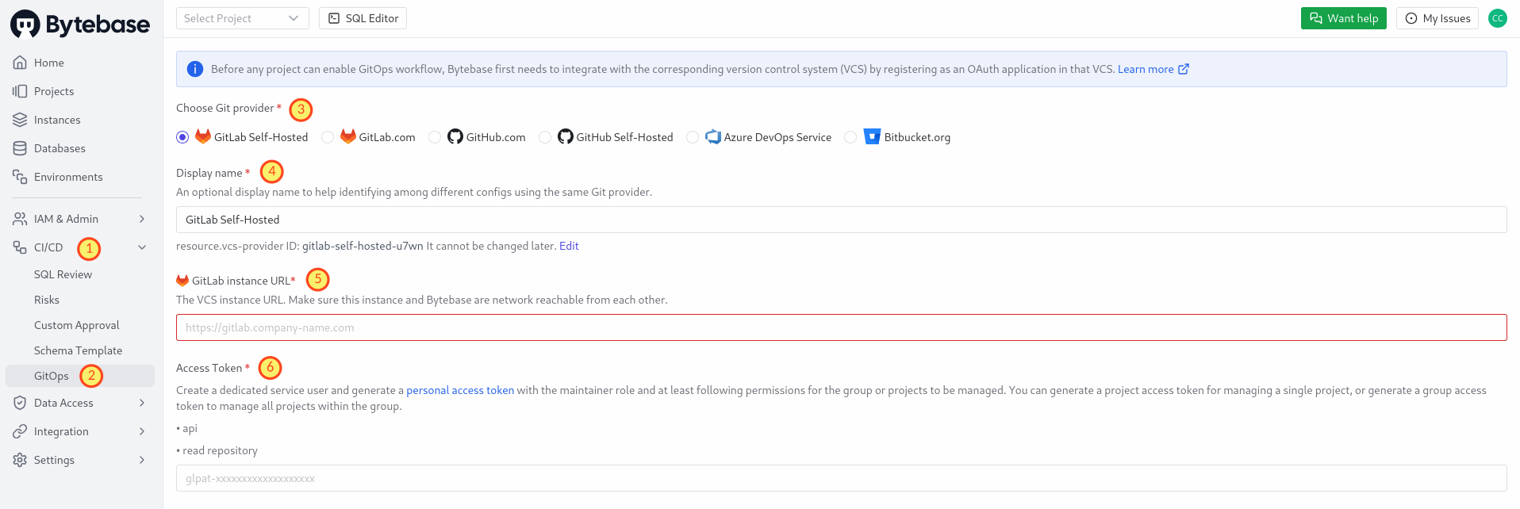Click the Azure DevOps Service logo

(713, 136)
